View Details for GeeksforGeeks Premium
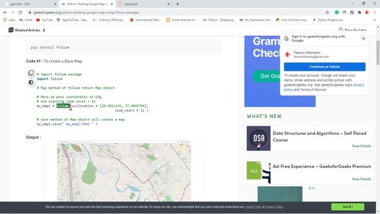This screenshot has height=214, width=380. (362, 179)
